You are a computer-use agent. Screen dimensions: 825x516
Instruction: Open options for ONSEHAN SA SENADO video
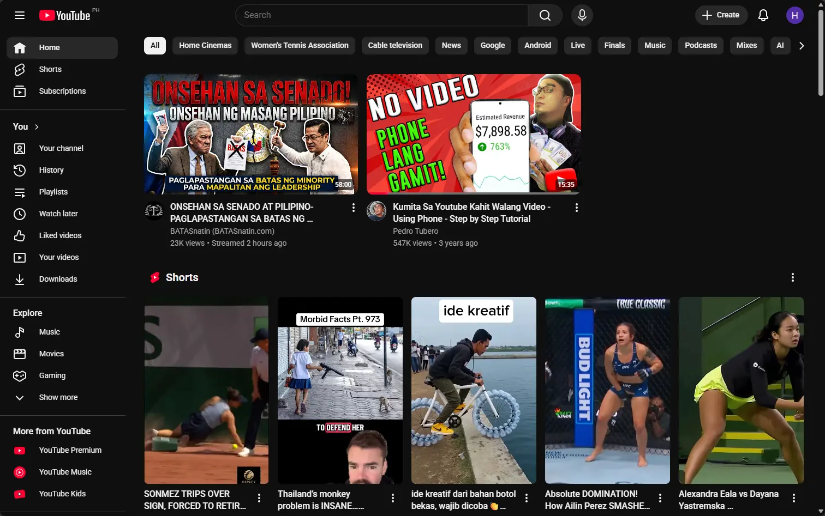pos(354,208)
